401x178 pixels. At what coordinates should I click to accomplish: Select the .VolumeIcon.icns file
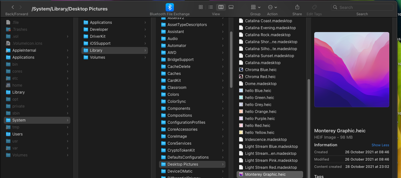(37, 43)
